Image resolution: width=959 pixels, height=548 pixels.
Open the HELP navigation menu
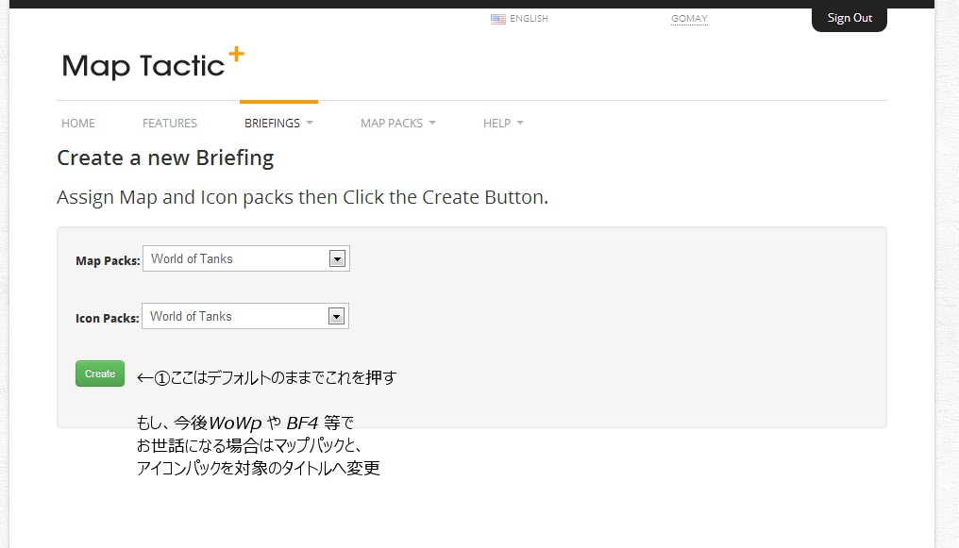pos(496,124)
